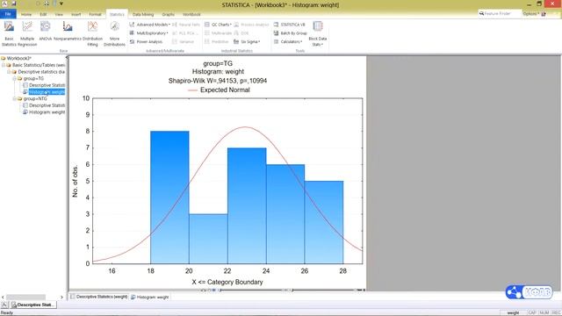Open QC Charts dropdown
The height and width of the screenshot is (316, 562).
click(x=218, y=25)
